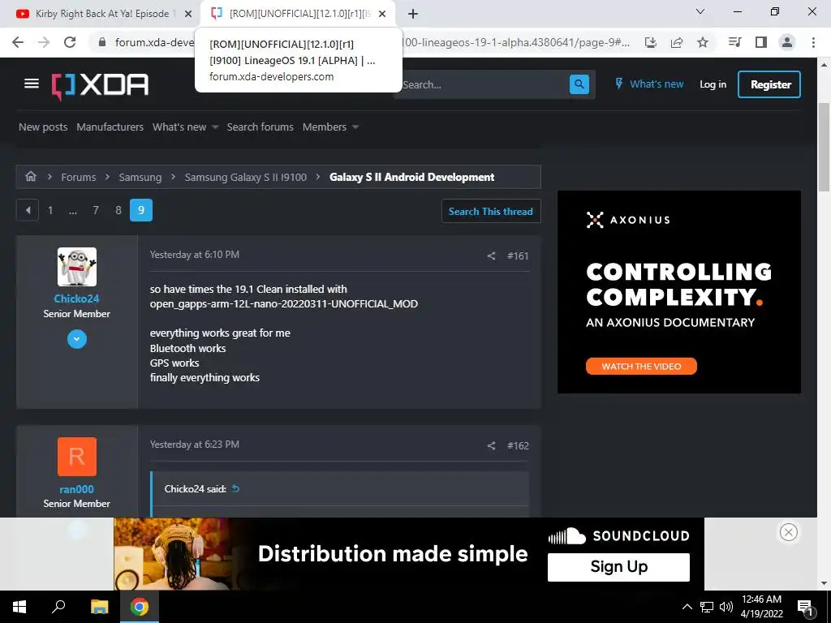The image size is (831, 623).
Task: Open File Explorer from taskbar
Action: [x=99, y=607]
